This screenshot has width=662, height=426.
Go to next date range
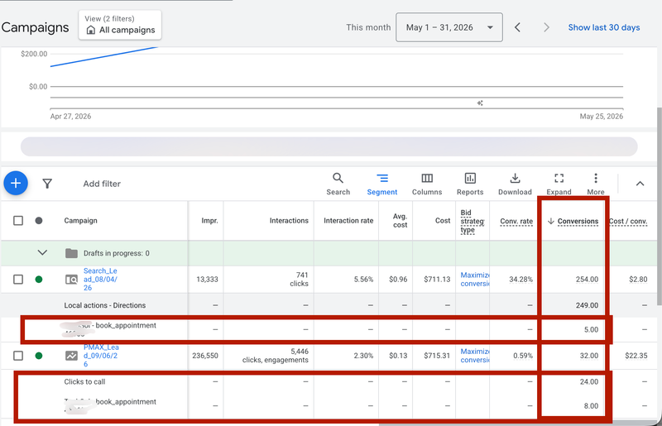coord(546,27)
